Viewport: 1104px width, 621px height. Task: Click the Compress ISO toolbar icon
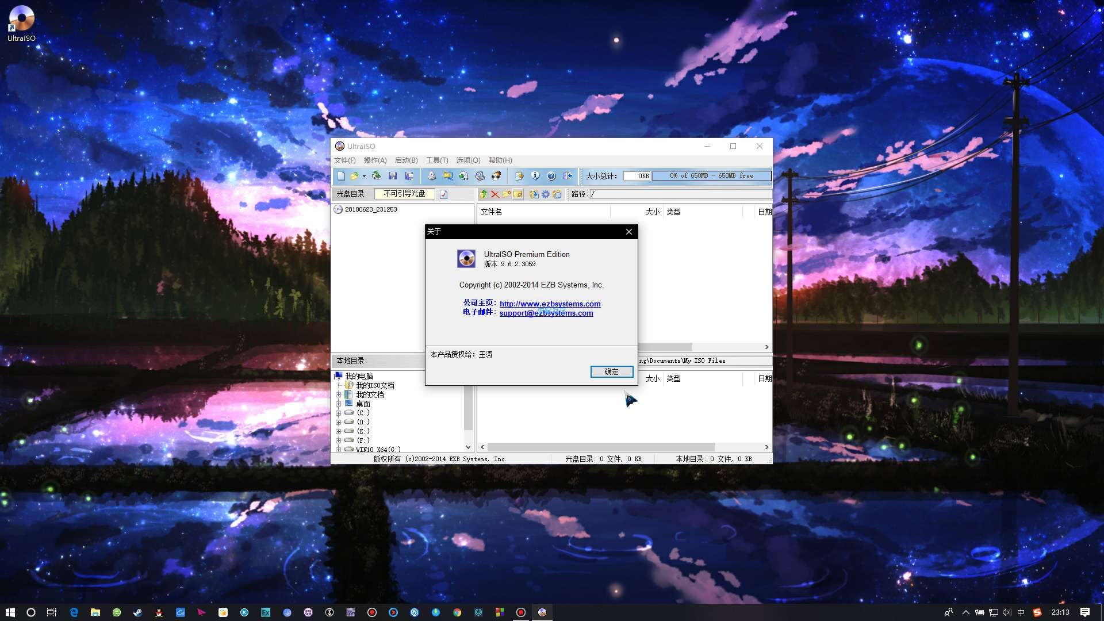click(447, 176)
